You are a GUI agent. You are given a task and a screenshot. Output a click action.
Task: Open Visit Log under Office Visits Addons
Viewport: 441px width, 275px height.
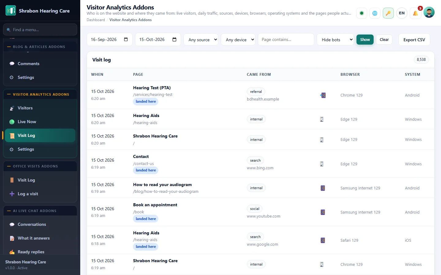[x=40, y=180]
